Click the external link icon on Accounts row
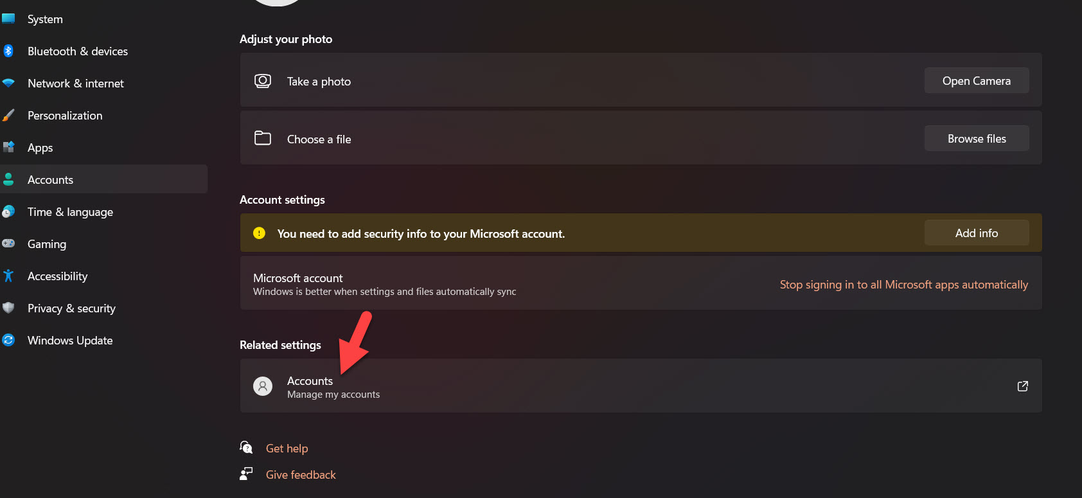1082x498 pixels. click(x=1023, y=386)
